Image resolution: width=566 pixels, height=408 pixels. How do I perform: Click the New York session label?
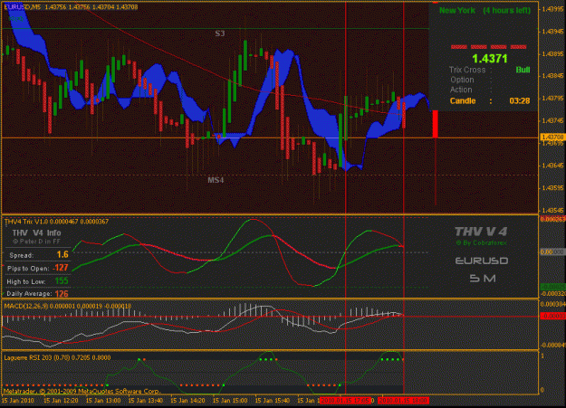coord(457,11)
